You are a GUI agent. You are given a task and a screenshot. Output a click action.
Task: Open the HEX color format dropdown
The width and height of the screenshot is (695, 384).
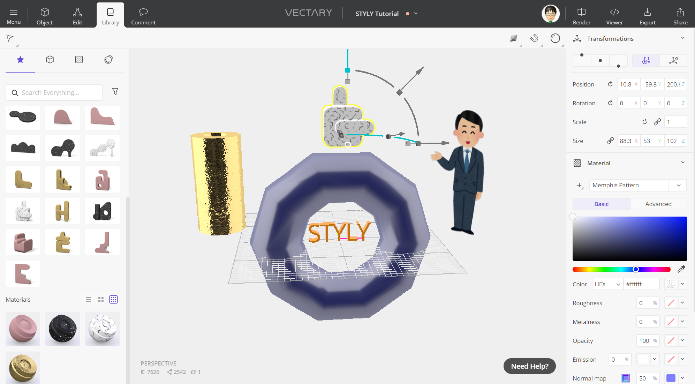(607, 284)
